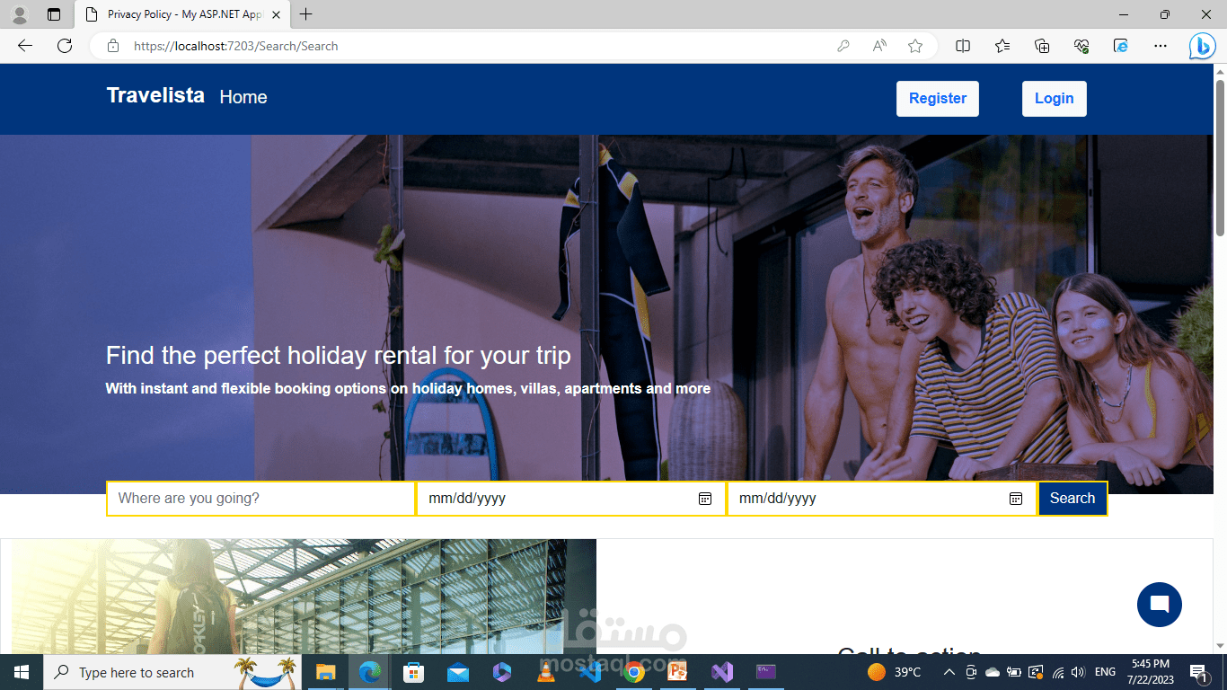Open the tab actions menu icon

(54, 14)
